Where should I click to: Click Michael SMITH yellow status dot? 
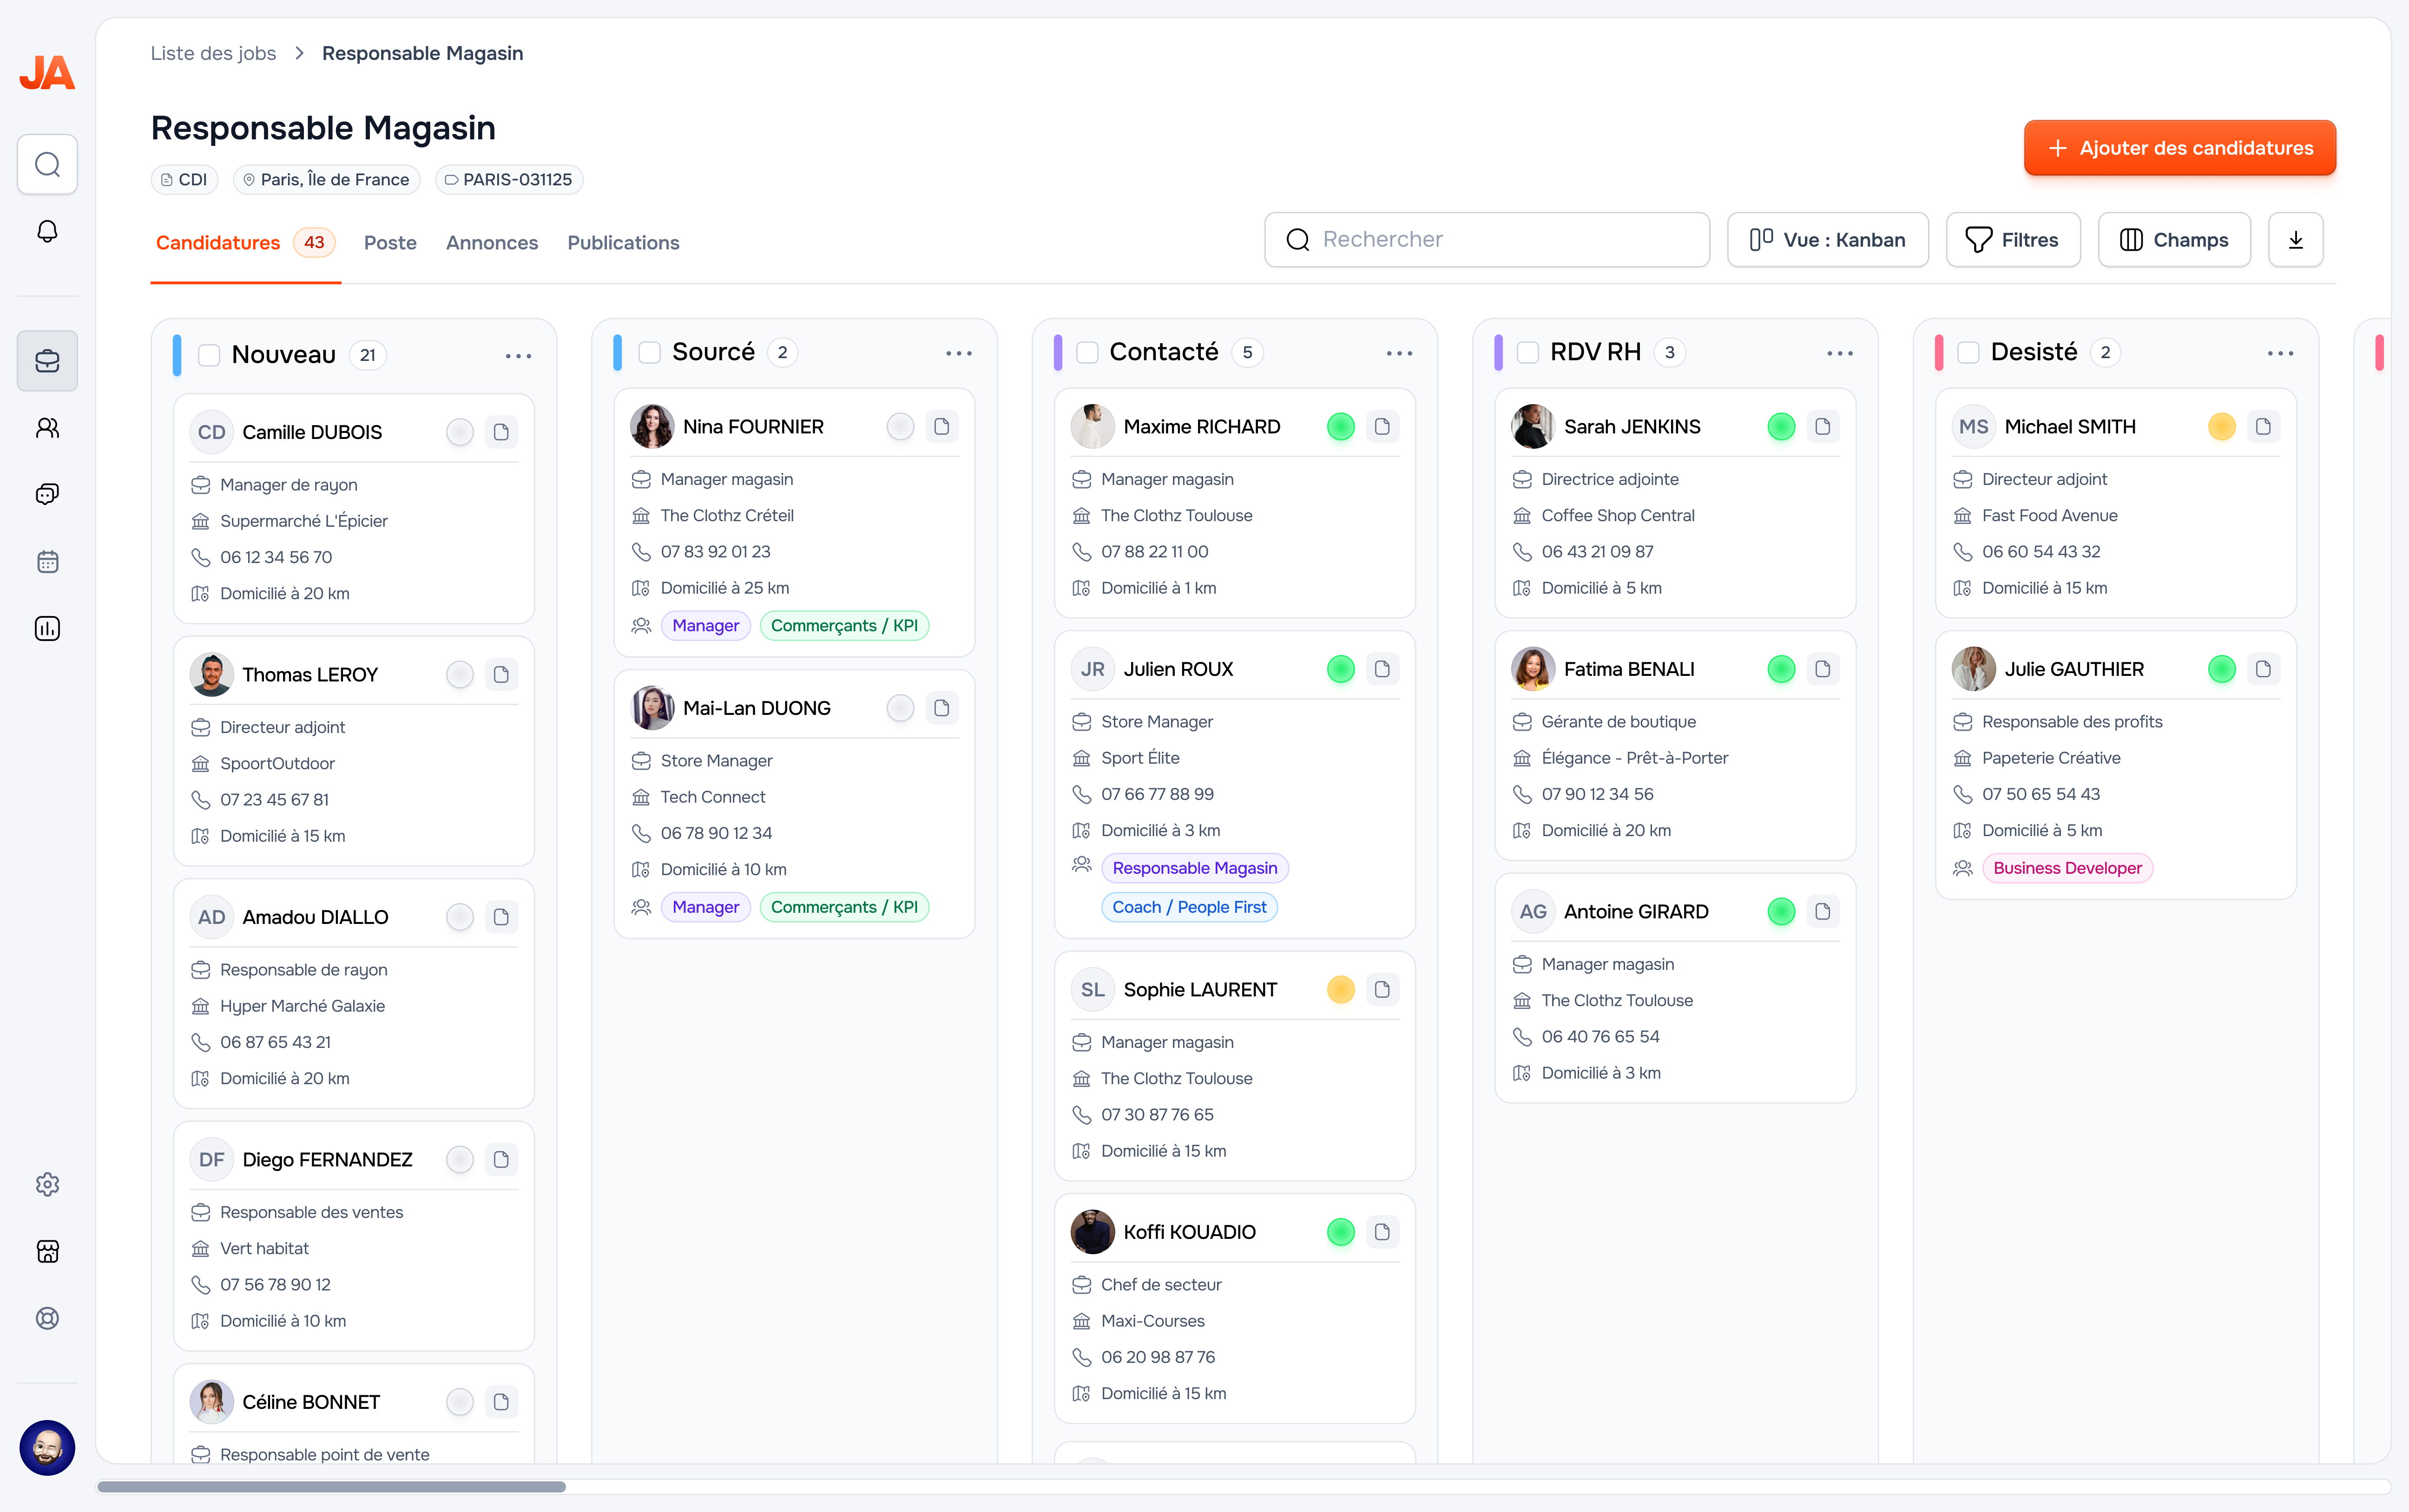click(x=2221, y=427)
